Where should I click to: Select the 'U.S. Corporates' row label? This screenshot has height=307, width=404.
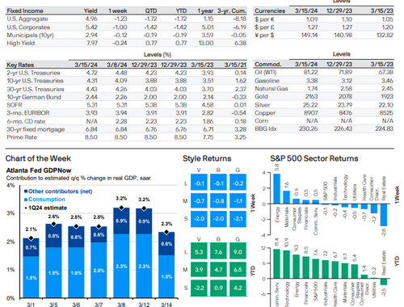28,27
